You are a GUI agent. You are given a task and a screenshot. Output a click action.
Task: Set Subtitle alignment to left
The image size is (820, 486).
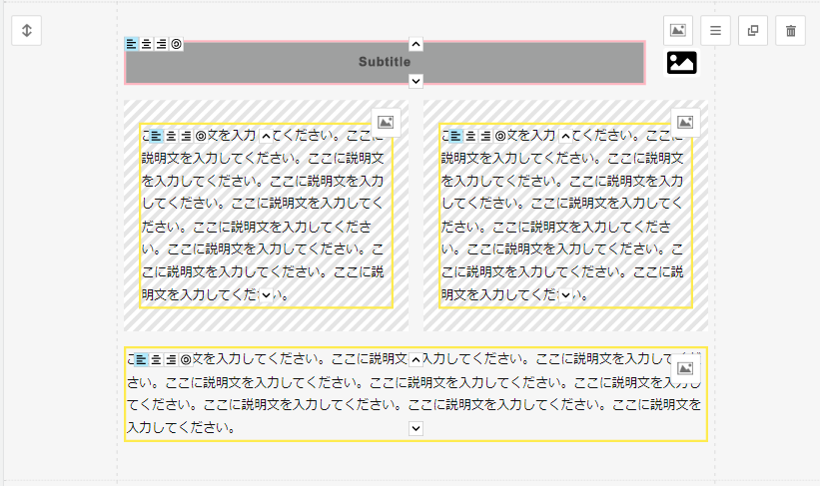click(132, 44)
